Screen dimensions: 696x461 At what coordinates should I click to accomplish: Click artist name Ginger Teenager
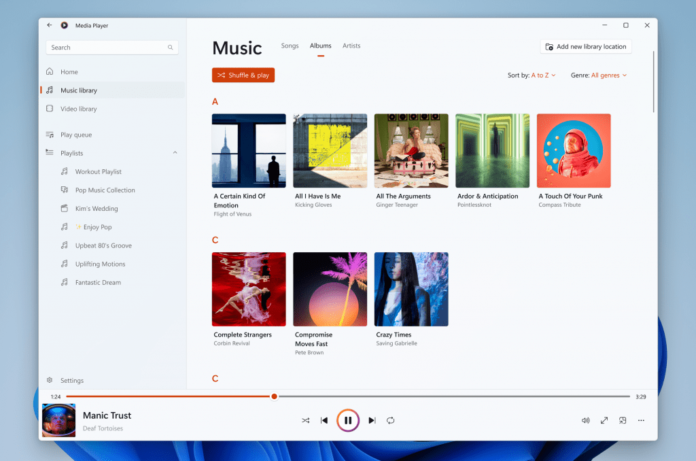[x=397, y=205]
